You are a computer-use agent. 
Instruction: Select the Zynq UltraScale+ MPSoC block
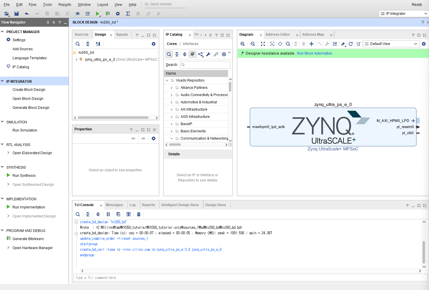333,127
